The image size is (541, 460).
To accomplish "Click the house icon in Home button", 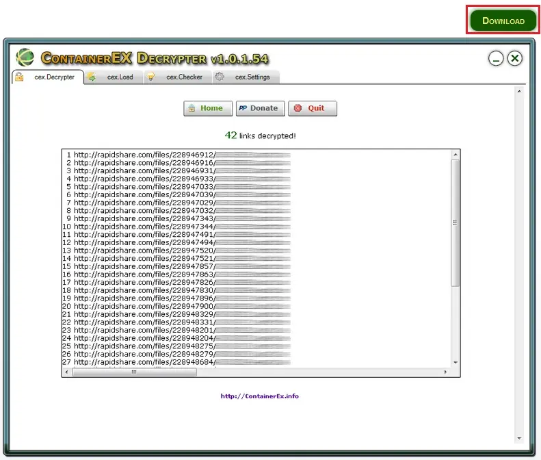I will click(x=192, y=108).
